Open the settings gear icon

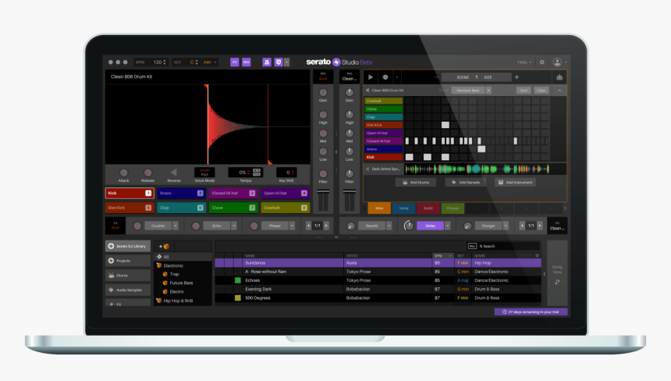pyautogui.click(x=541, y=62)
